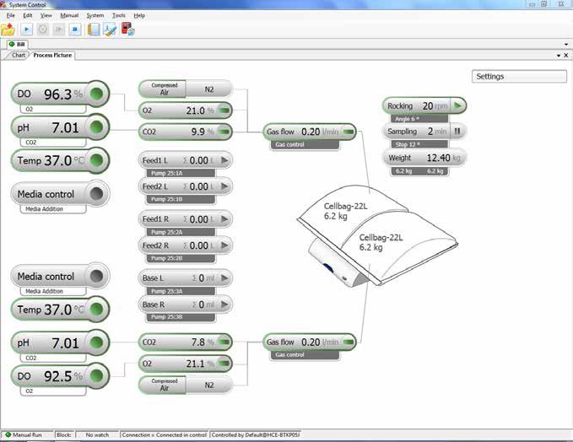Click the Manual Run status indicator
This screenshot has width=573, height=442.
24,434
